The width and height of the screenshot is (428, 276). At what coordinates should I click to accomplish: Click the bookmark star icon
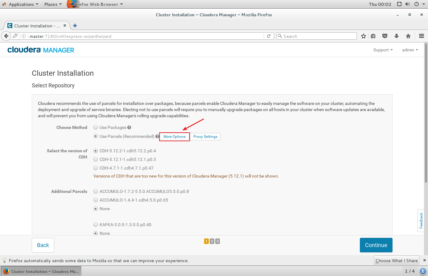tap(364, 36)
